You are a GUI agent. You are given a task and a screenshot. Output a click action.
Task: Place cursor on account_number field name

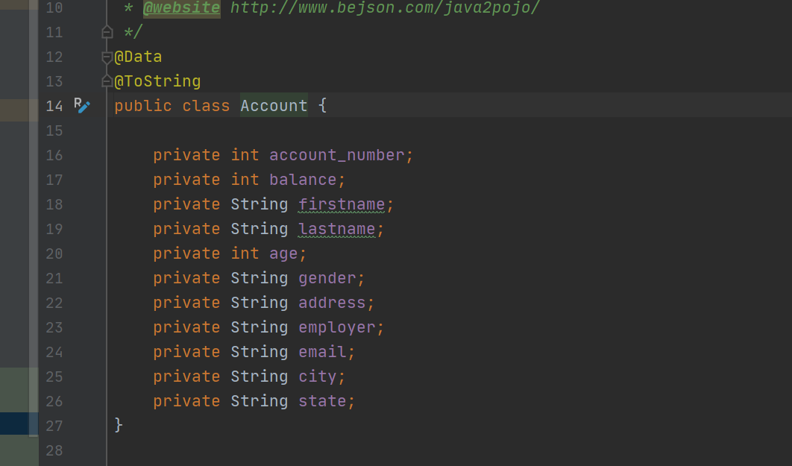point(336,155)
